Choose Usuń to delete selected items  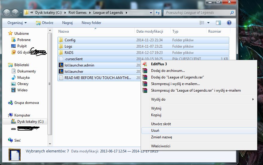coord(199,131)
